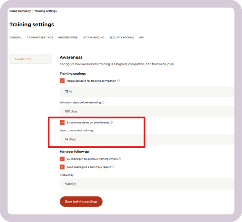Click info icon beside Enable due dates
This screenshot has height=222, width=242.
tap(111, 123)
